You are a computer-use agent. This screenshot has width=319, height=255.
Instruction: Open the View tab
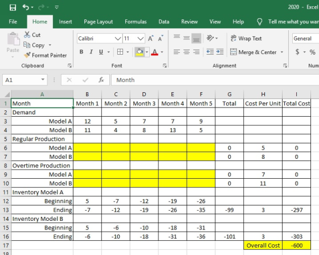tap(215, 22)
